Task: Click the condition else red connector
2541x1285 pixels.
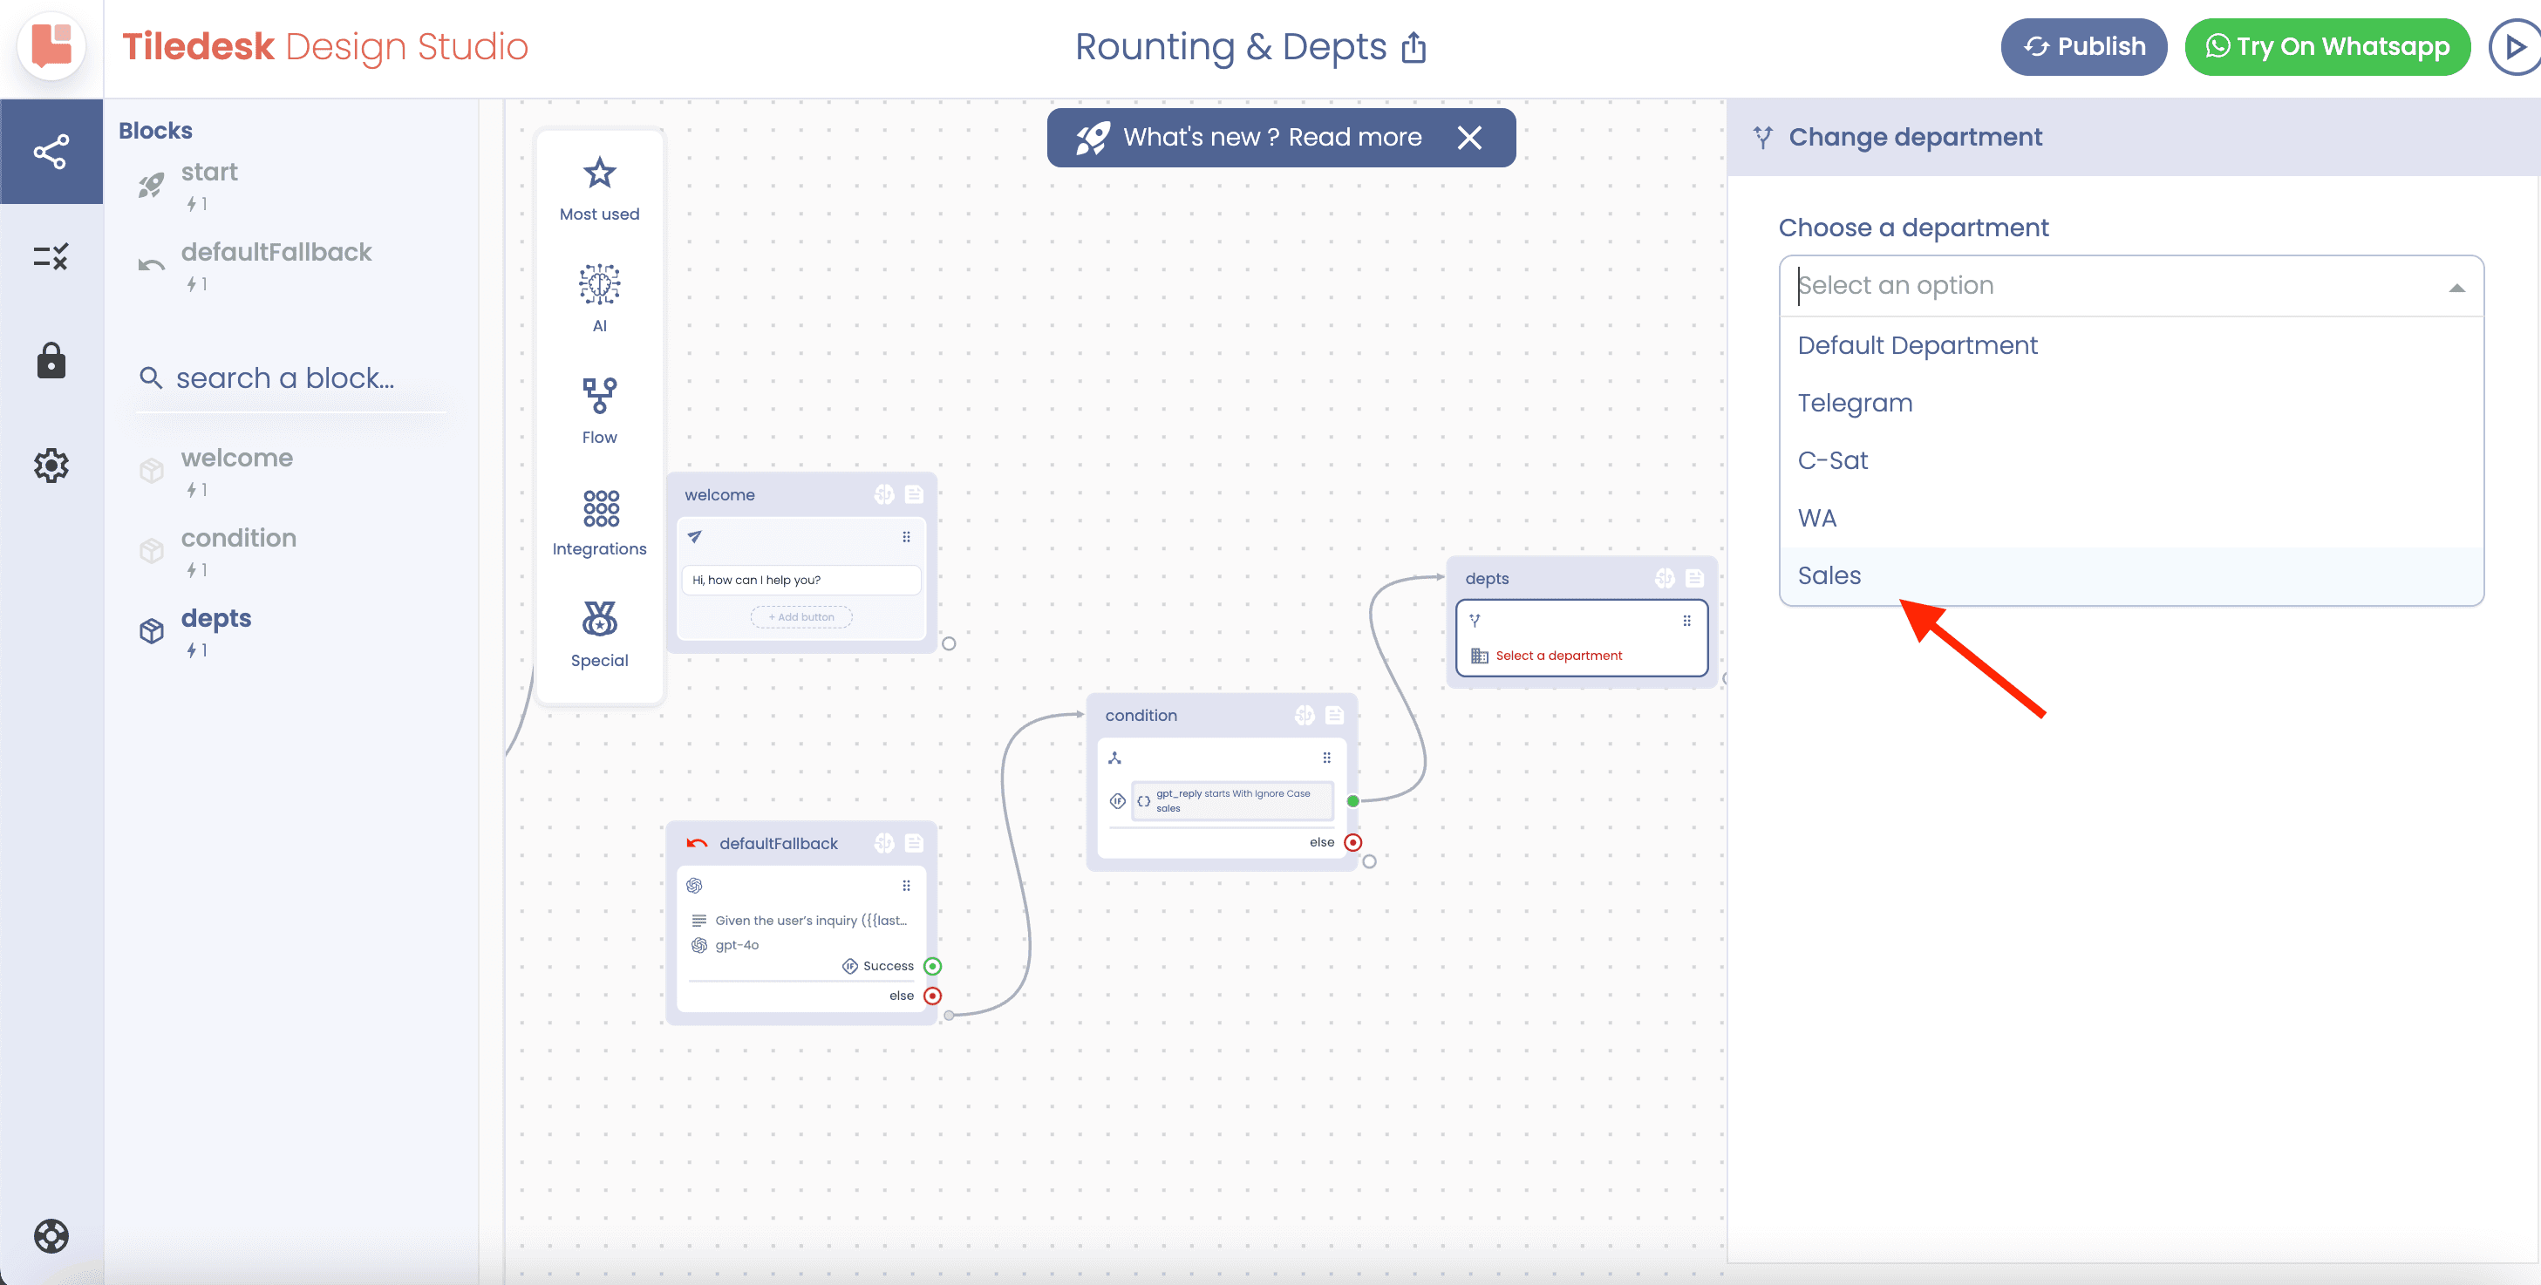Action: (1352, 842)
